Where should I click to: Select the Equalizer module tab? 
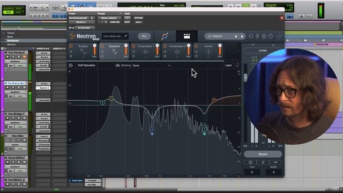(114, 51)
